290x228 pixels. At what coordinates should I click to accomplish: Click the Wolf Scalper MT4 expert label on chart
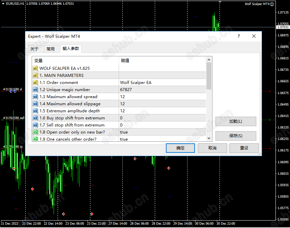coord(257,4)
